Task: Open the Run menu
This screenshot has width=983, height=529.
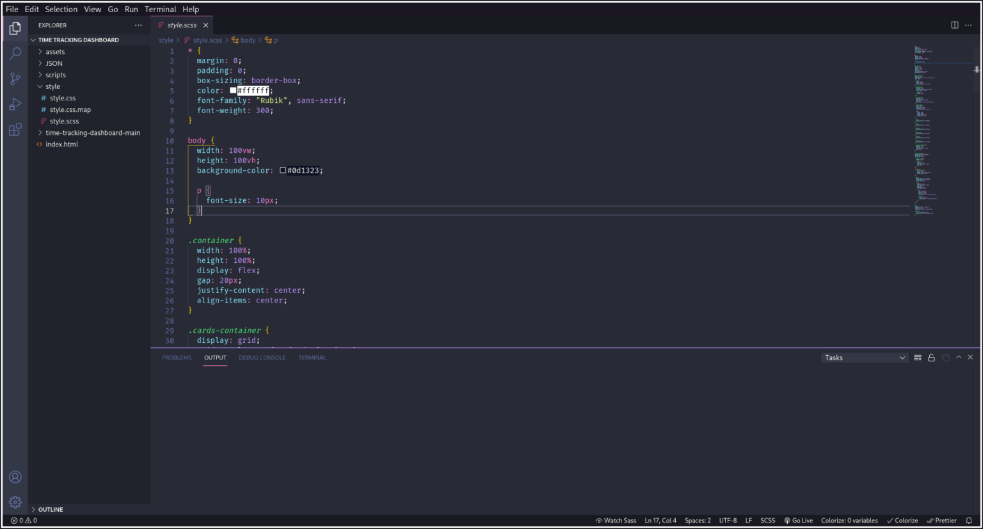Action: coord(131,9)
